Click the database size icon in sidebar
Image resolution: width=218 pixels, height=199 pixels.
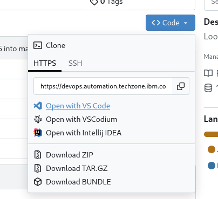208,88
